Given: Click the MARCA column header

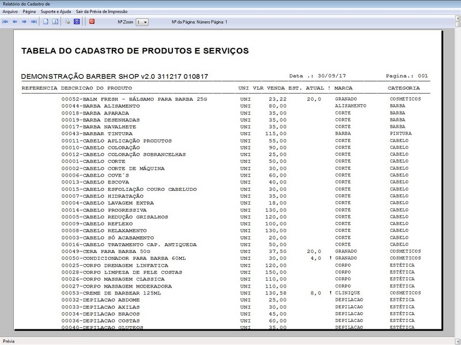Looking at the screenshot, I should click(343, 88).
